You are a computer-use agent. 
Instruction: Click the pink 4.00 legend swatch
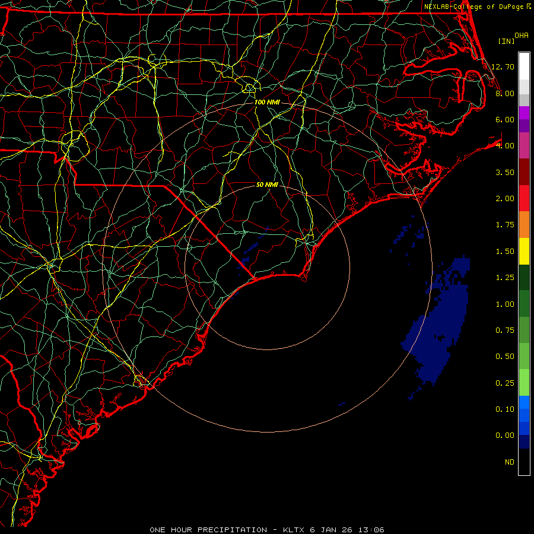(524, 145)
